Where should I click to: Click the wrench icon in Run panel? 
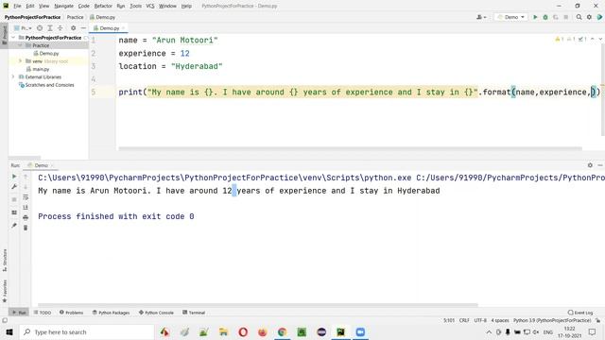pos(14,187)
